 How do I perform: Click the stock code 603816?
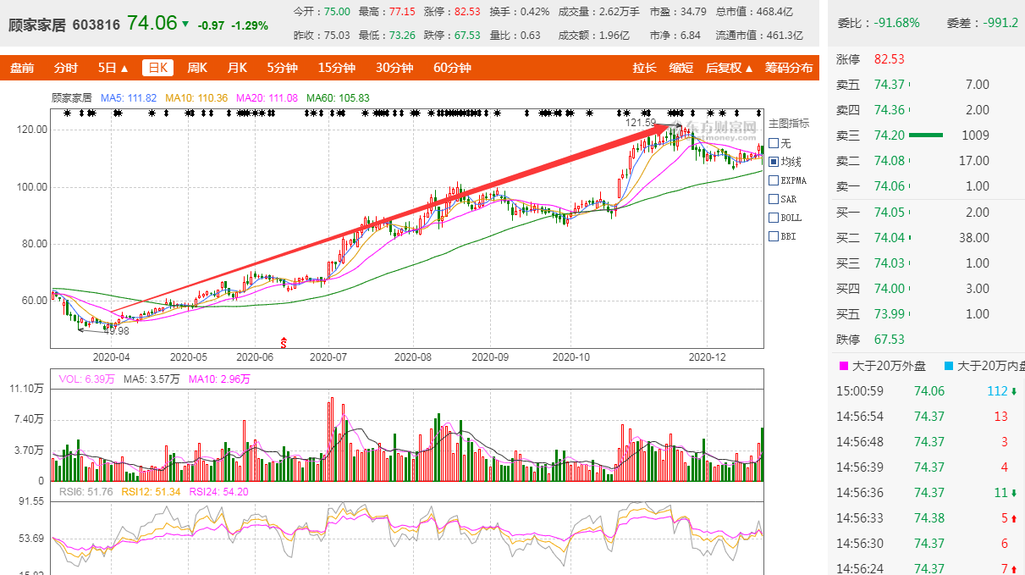(96, 25)
